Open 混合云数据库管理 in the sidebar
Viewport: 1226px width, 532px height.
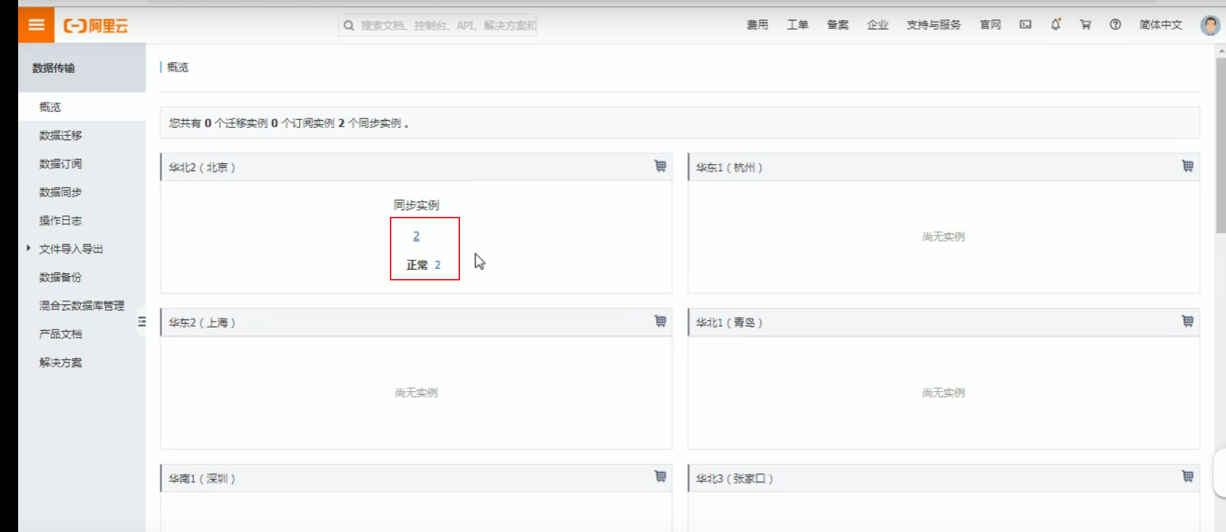coord(82,306)
